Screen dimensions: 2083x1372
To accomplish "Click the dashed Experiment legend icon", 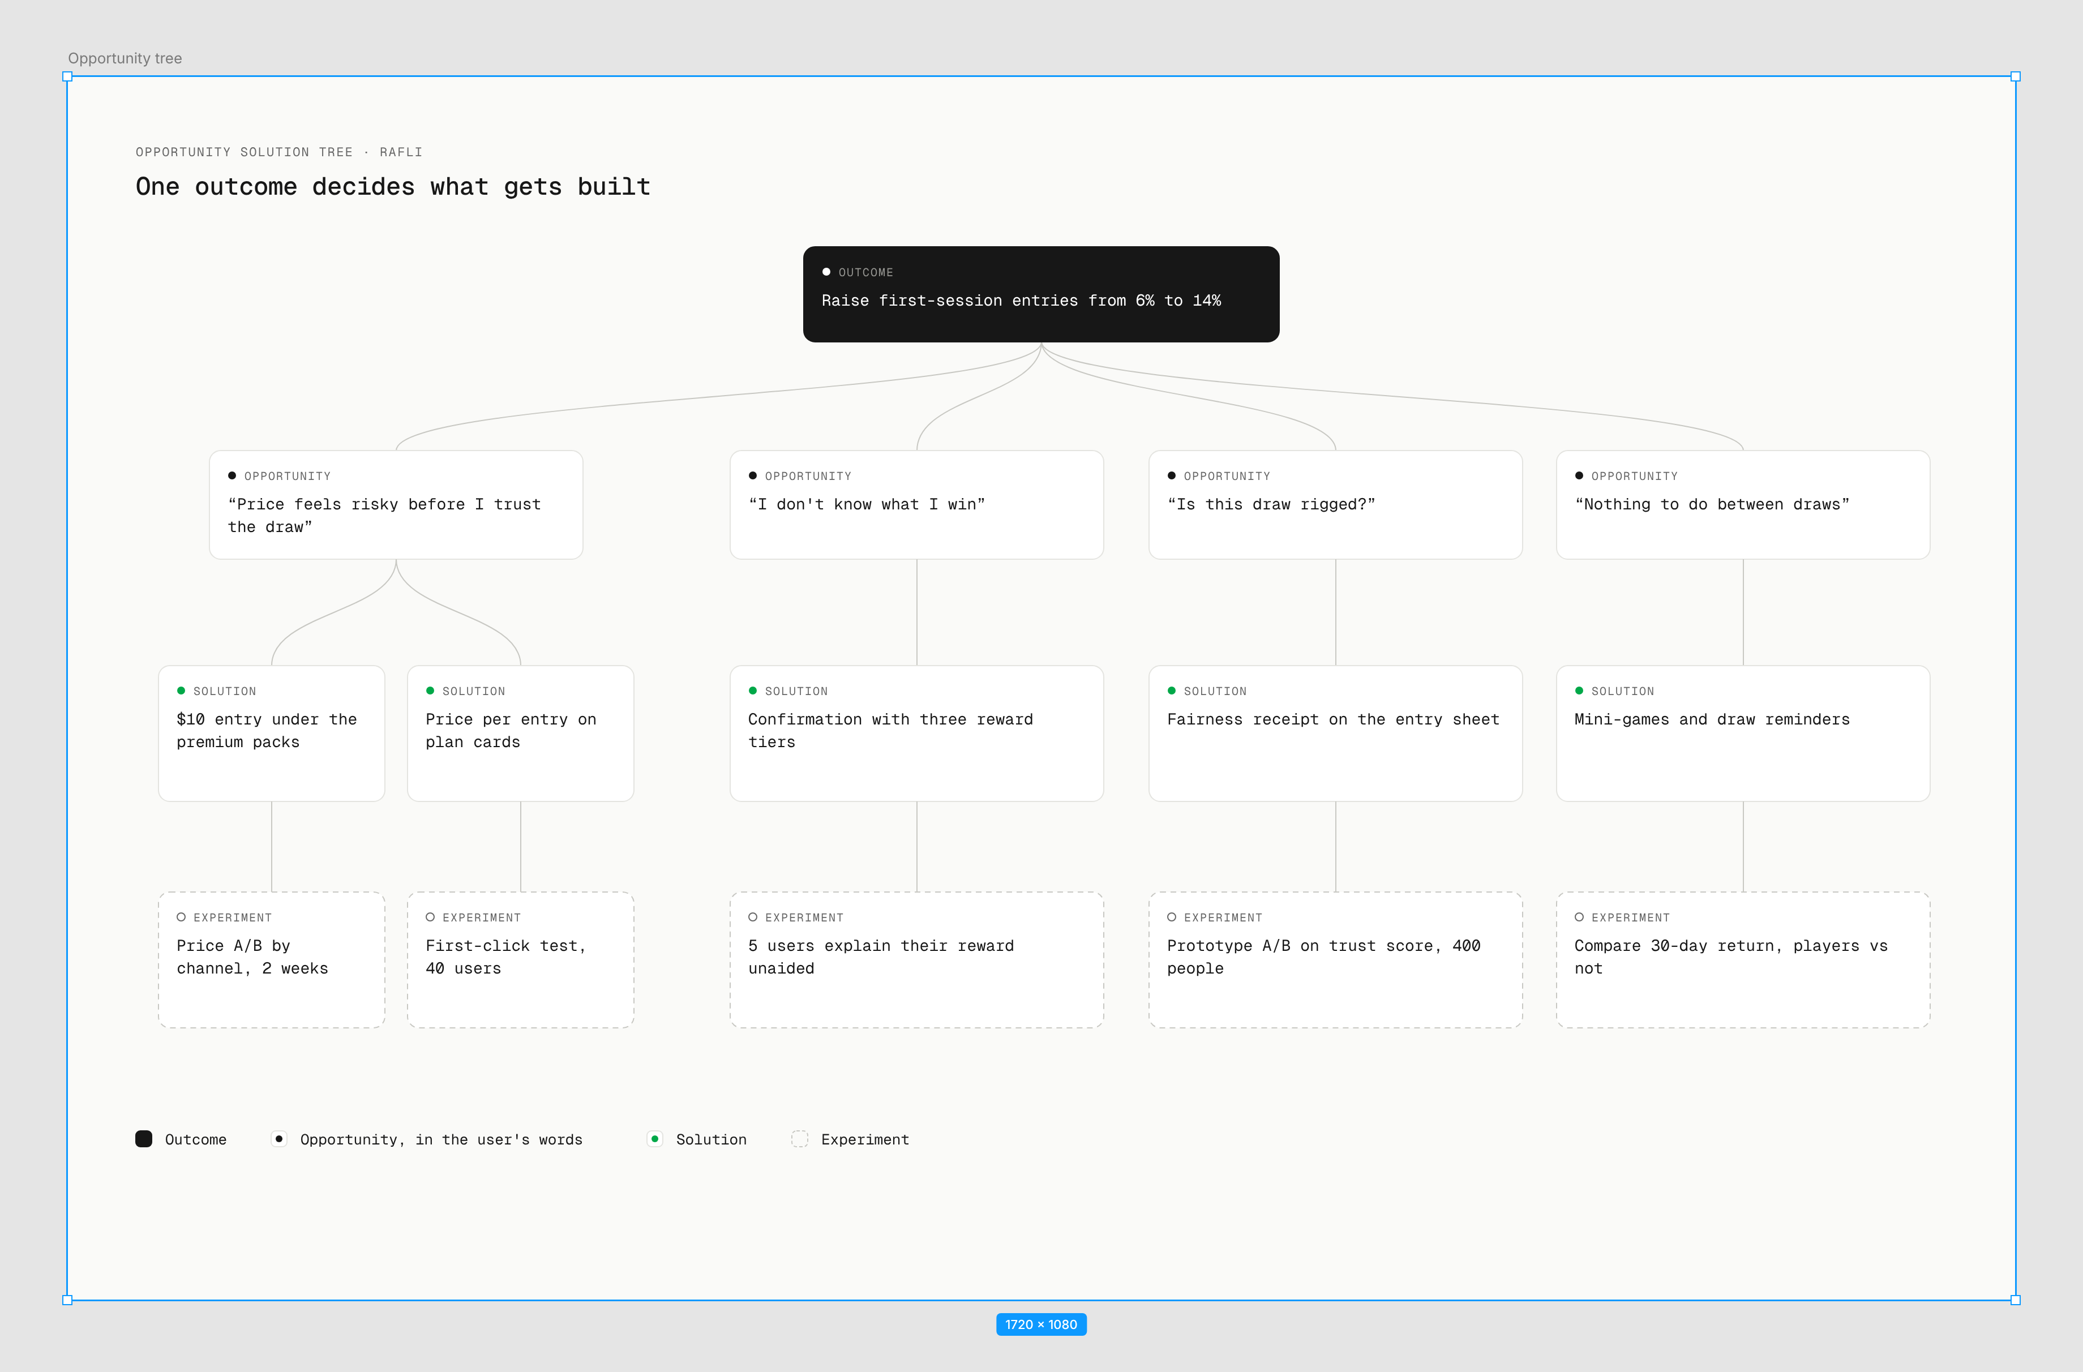I will (x=800, y=1138).
